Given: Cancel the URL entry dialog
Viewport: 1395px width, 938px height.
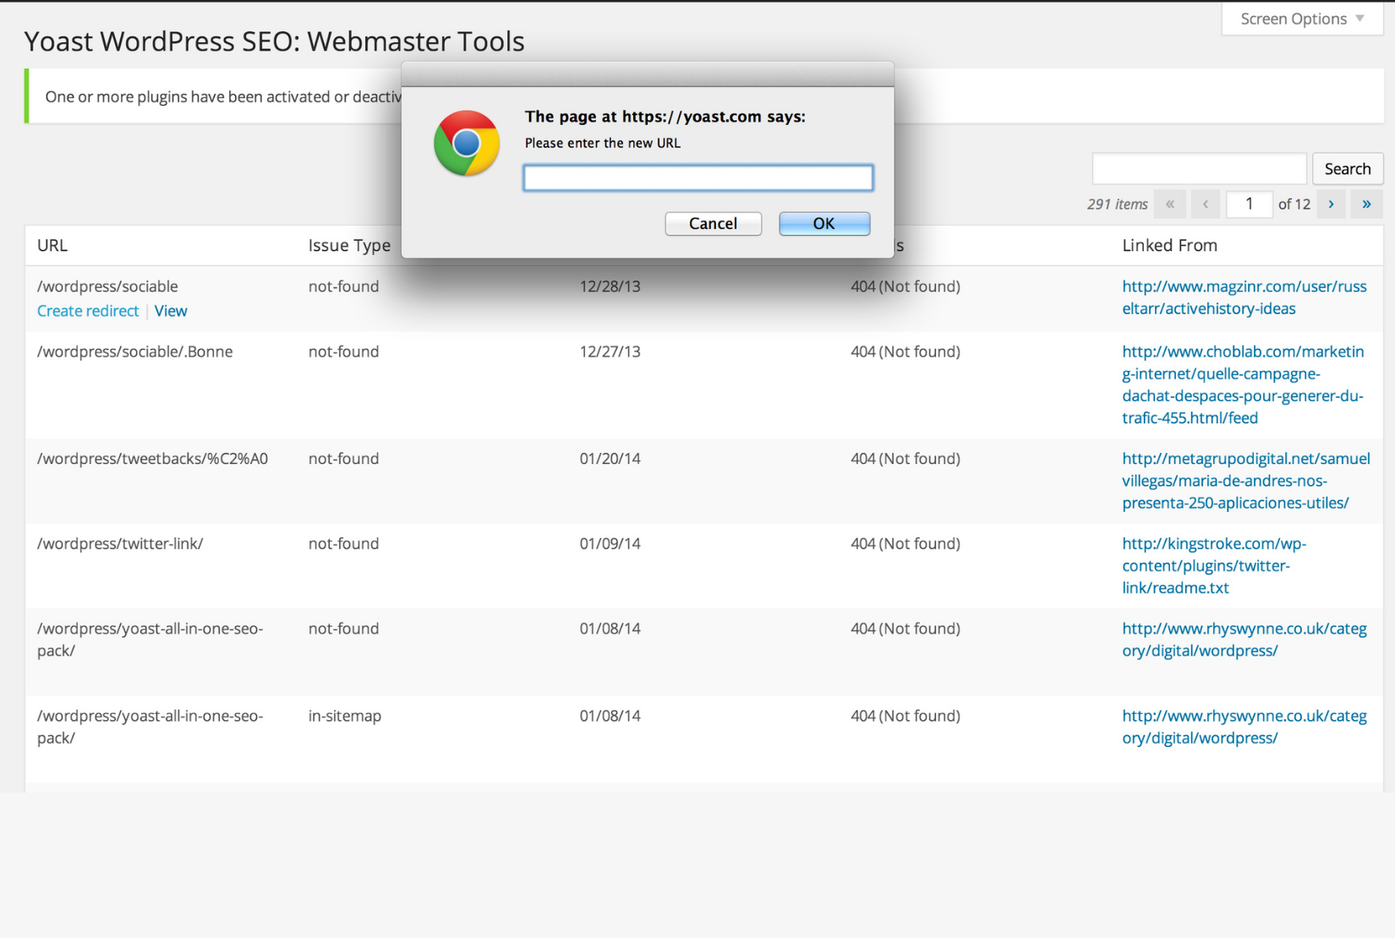Looking at the screenshot, I should (713, 223).
